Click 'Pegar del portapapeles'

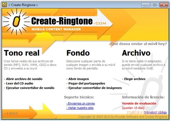click(x=85, y=84)
